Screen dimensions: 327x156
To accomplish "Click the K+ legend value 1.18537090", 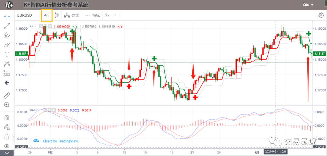I will [x=89, y=26].
